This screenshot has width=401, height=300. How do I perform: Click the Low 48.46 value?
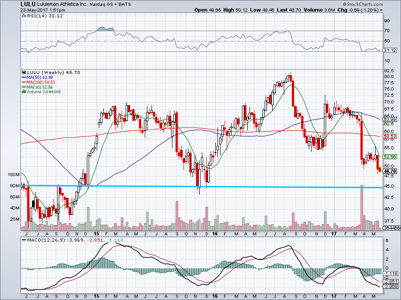point(262,10)
